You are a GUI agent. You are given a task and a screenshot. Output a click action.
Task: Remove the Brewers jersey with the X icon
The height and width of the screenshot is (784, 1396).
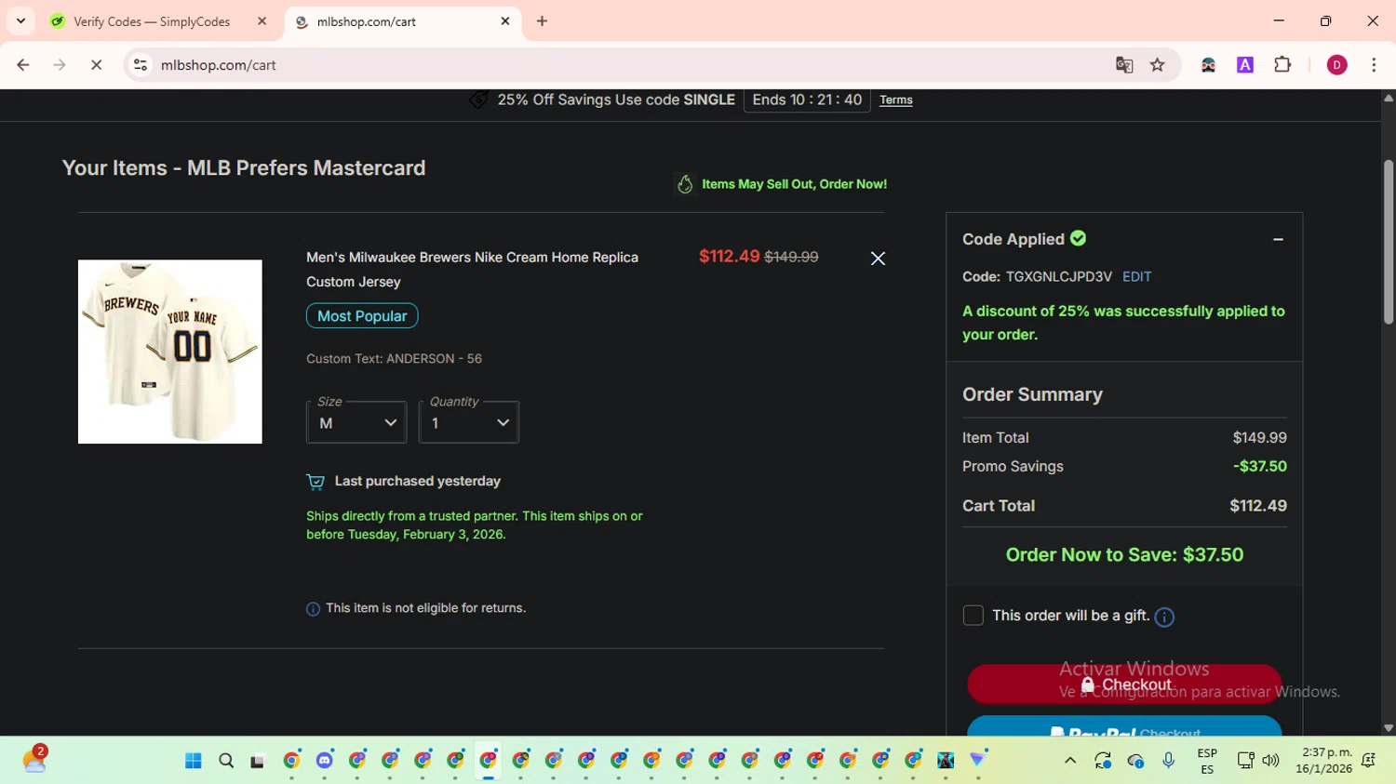pyautogui.click(x=878, y=259)
